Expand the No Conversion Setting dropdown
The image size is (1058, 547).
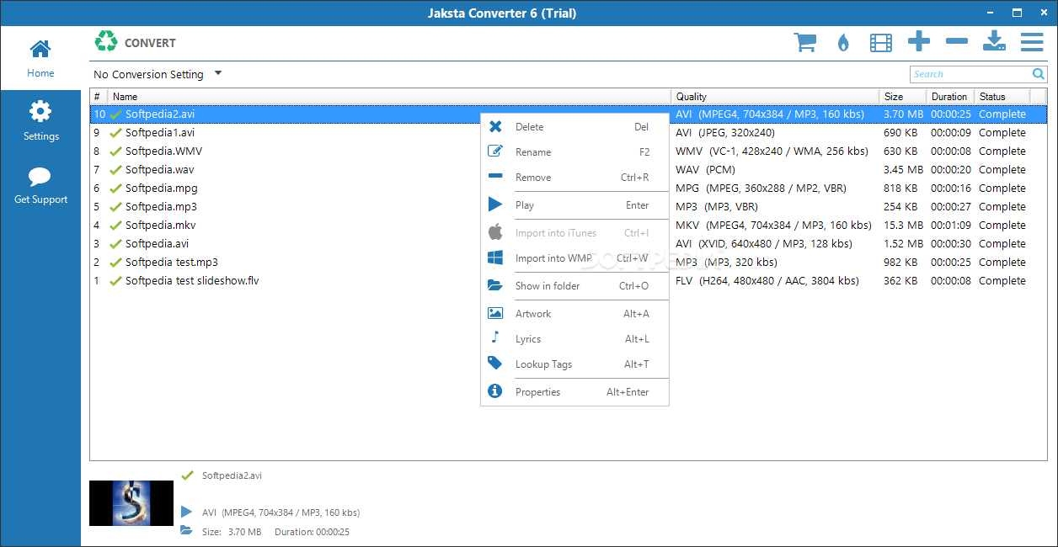(x=218, y=73)
